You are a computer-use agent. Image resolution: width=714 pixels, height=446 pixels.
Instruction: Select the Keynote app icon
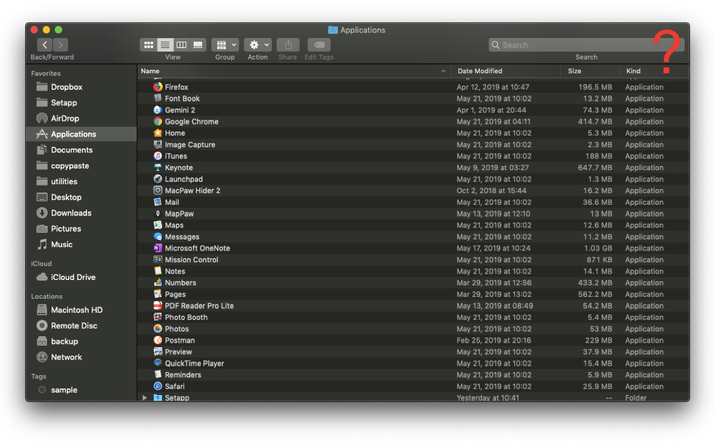(x=158, y=167)
